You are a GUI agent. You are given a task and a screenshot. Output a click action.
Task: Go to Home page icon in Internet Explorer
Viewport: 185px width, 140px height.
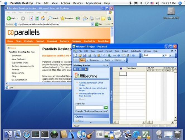43,18
